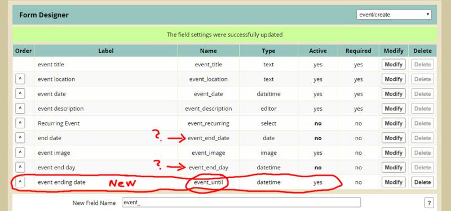The image size is (451, 211).
Task: Click the Name column header
Action: click(x=208, y=51)
